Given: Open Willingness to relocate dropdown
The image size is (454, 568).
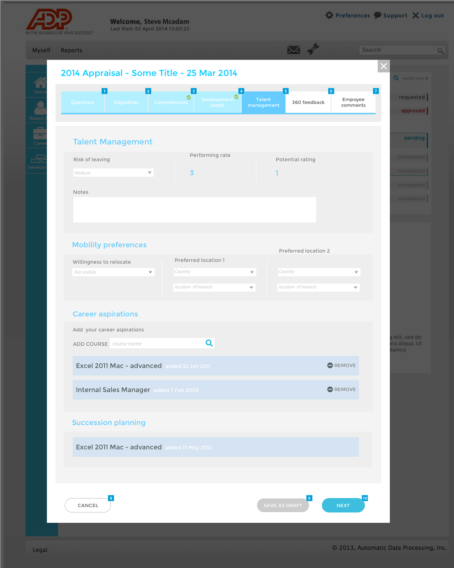Looking at the screenshot, I should 113,272.
